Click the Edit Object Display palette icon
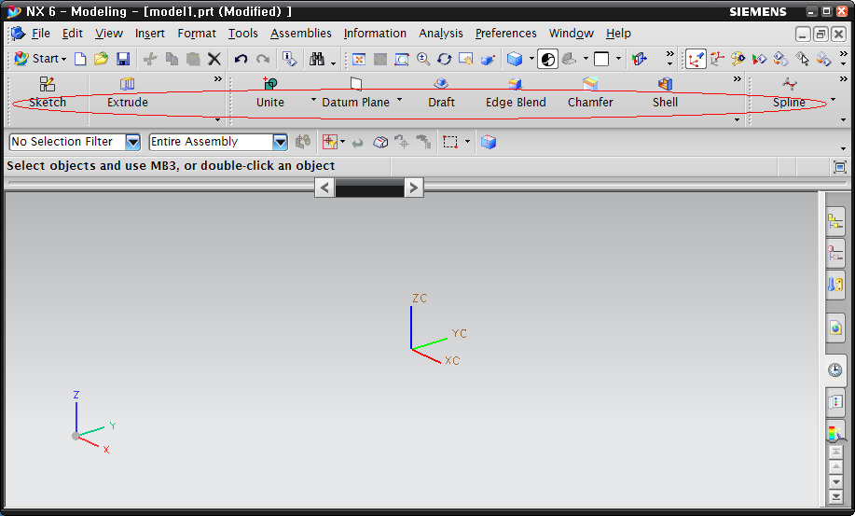855x516 pixels. 738,59
